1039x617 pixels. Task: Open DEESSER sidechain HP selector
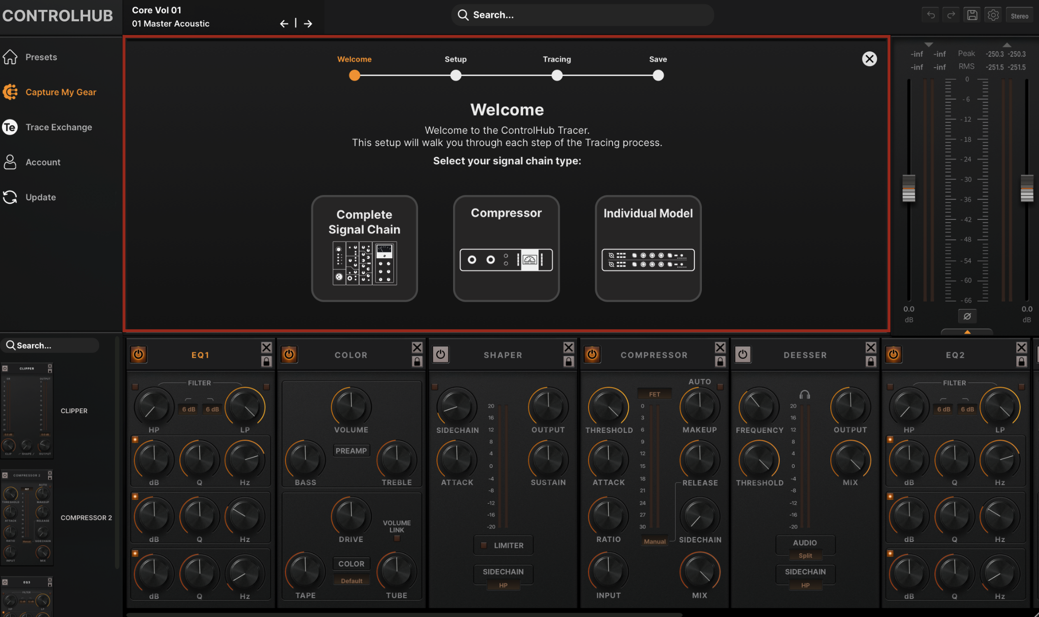click(805, 585)
